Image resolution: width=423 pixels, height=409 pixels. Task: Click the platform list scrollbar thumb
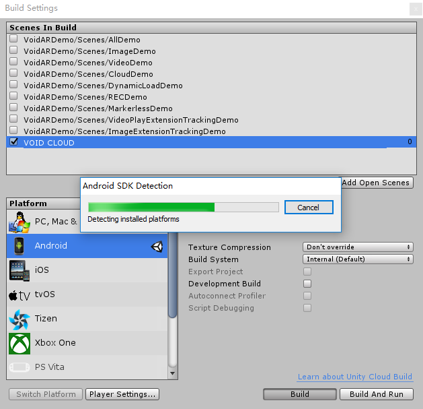point(172,275)
